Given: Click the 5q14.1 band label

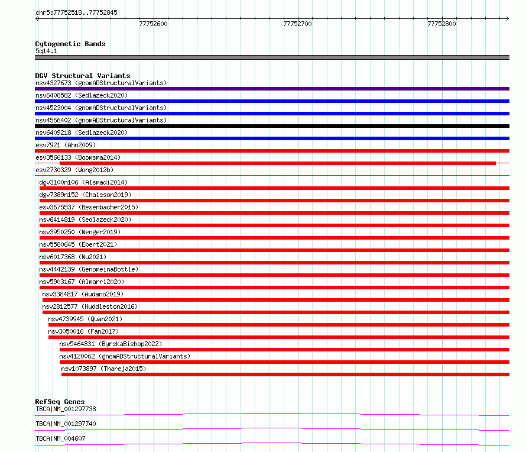Looking at the screenshot, I should coord(46,51).
